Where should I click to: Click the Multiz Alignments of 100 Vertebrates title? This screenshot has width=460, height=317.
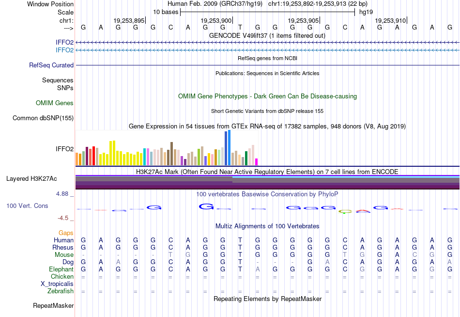267,226
